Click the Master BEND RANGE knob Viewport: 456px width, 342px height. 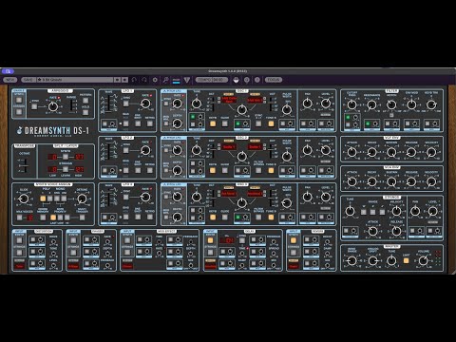(x=351, y=260)
